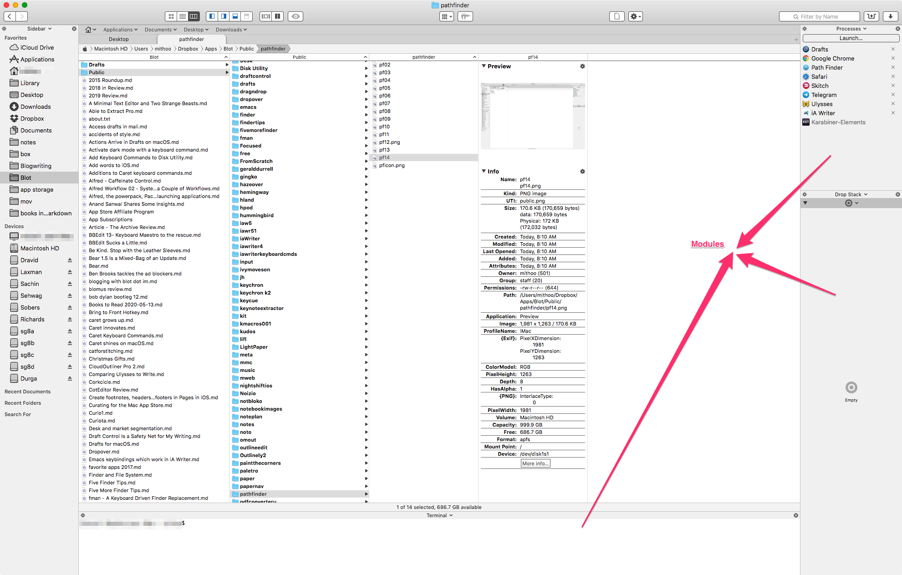Click the pf14 preview thumbnail
Screen dimensions: 902x575
(533, 116)
